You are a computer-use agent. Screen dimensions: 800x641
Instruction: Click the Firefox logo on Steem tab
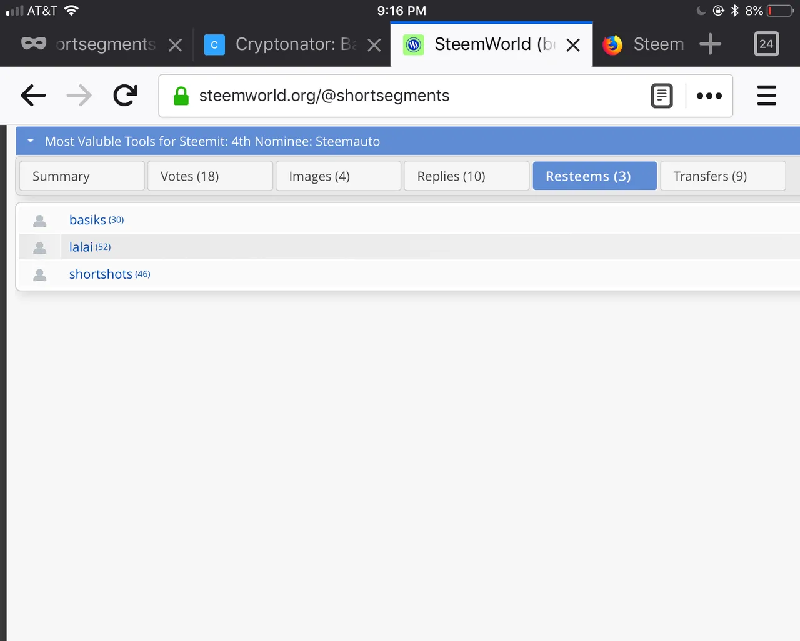(612, 44)
